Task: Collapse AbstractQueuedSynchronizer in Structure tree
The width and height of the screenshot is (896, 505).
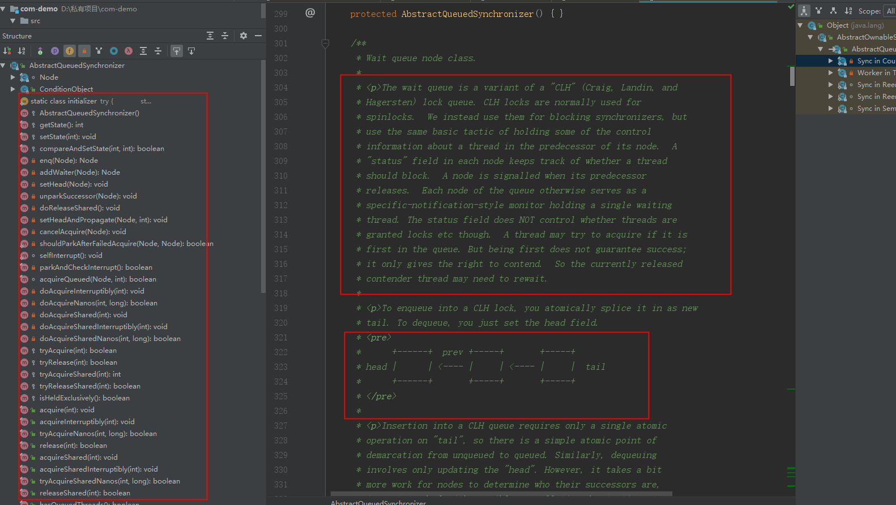Action: [3, 66]
